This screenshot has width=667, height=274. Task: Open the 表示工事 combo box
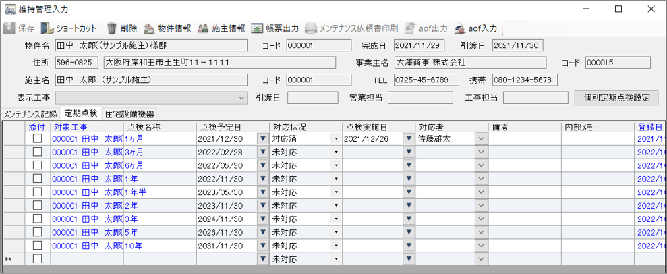point(151,97)
